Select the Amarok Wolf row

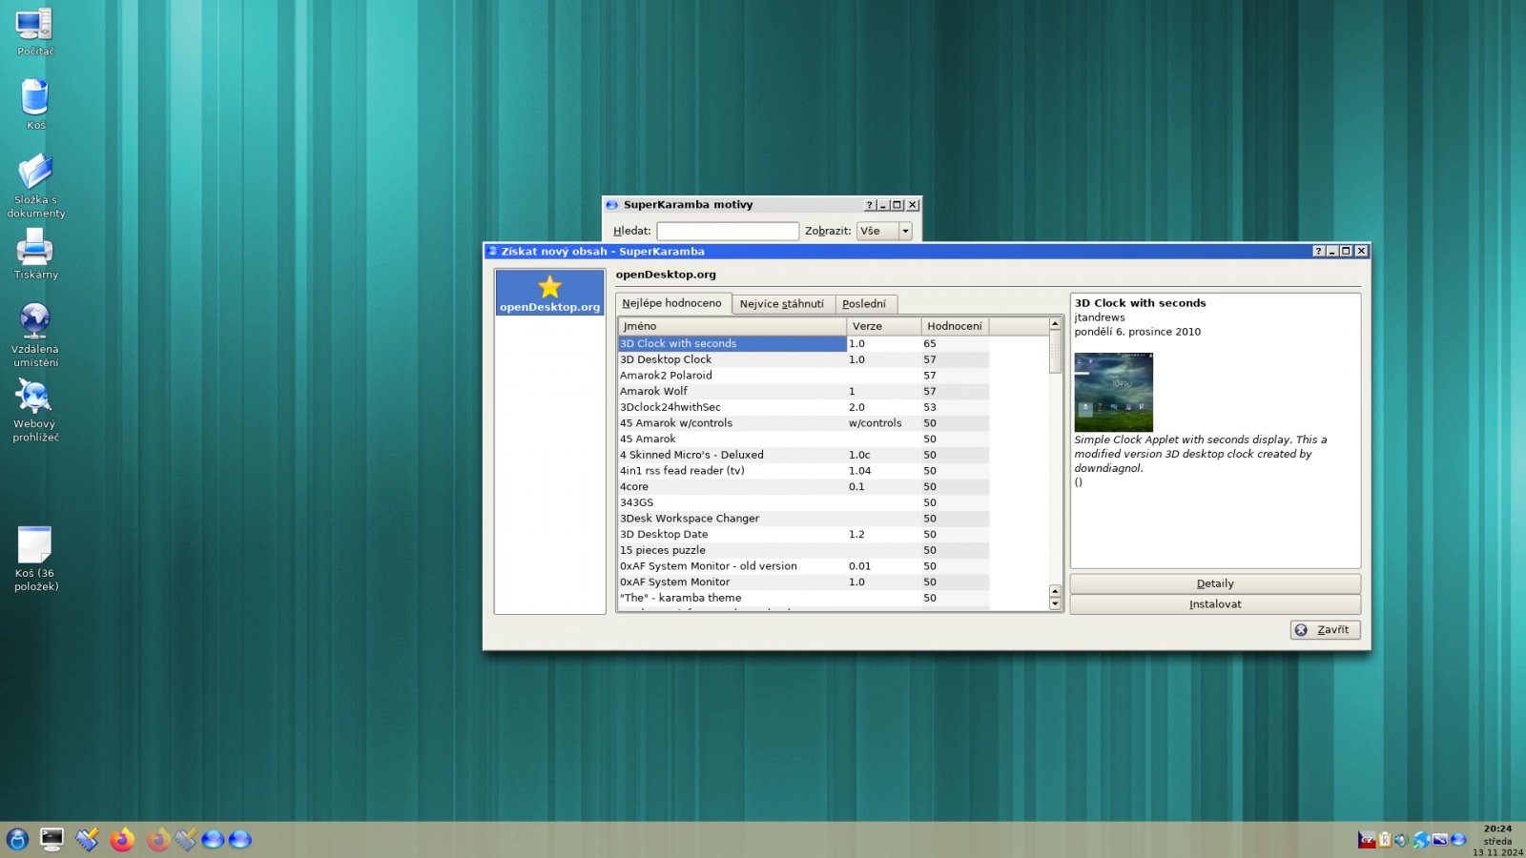803,391
